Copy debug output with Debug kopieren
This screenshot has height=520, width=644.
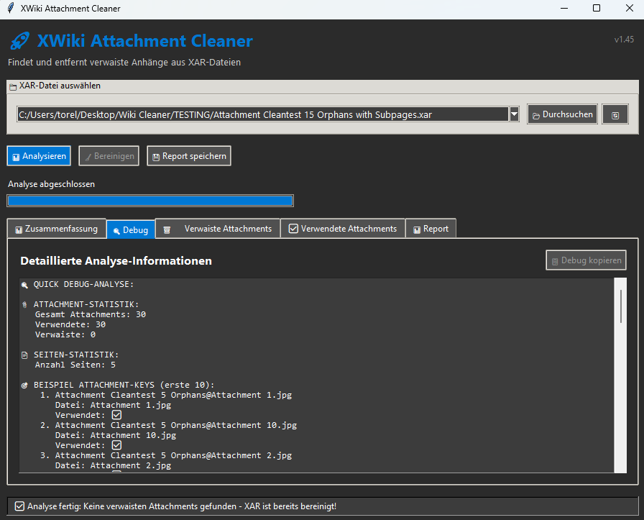586,260
